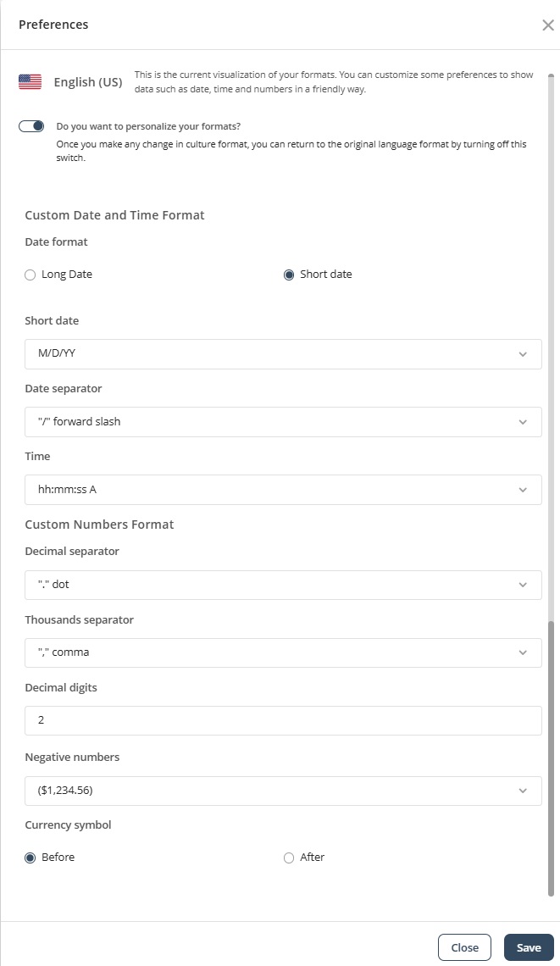The height and width of the screenshot is (966, 560).
Task: Toggle the personalize formats switch off
Action: [x=30, y=125]
